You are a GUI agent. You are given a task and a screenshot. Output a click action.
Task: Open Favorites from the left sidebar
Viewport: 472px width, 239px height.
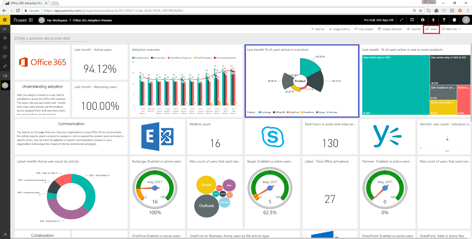(5, 38)
